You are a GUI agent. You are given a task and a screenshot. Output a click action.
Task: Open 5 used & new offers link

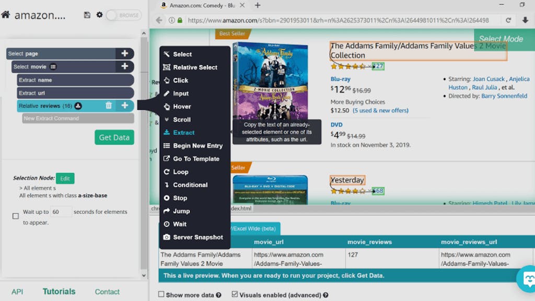380,110
